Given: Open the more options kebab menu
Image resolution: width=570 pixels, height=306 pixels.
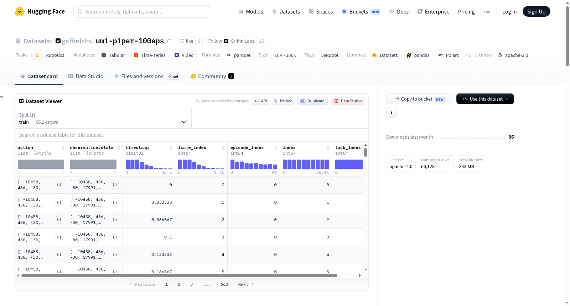Looking at the screenshot, I should point(392,112).
